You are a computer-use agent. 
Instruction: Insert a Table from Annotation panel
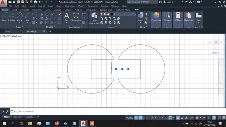coord(84,23)
